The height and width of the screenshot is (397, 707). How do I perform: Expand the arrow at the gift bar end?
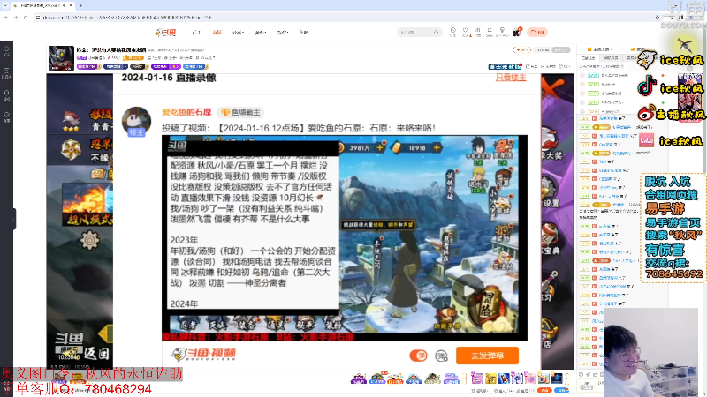click(567, 378)
